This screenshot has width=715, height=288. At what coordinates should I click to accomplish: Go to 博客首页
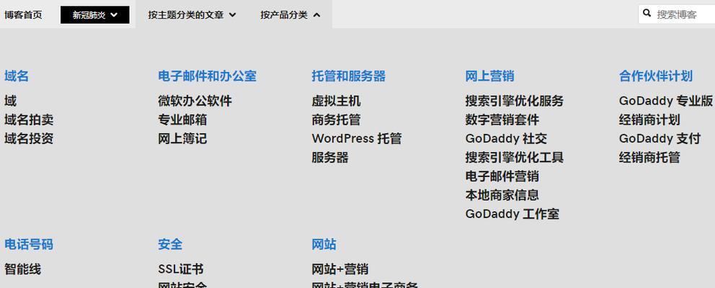click(x=23, y=15)
